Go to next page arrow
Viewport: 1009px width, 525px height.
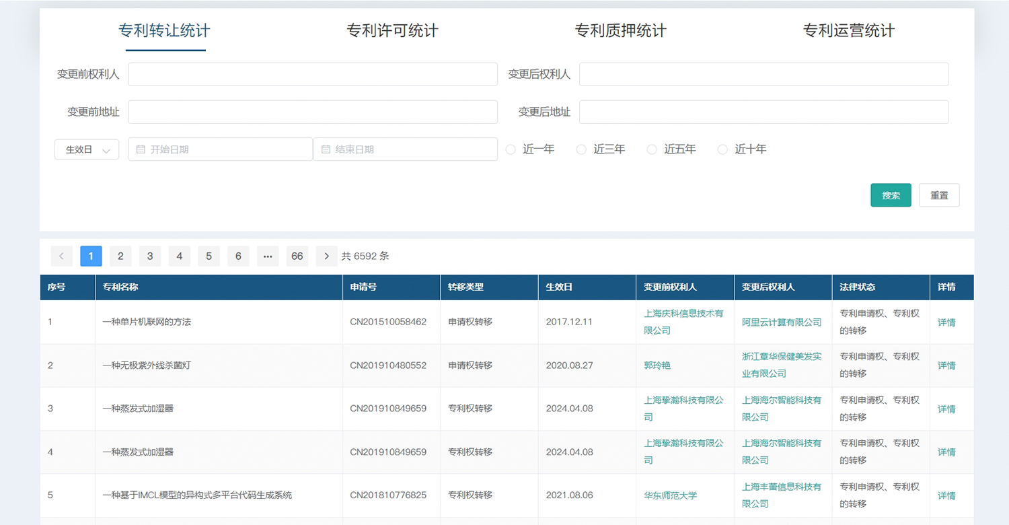pyautogui.click(x=327, y=256)
